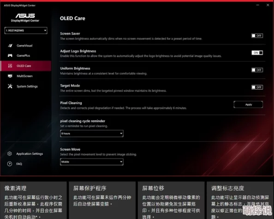Open the GameVisual menu label

(x=24, y=46)
